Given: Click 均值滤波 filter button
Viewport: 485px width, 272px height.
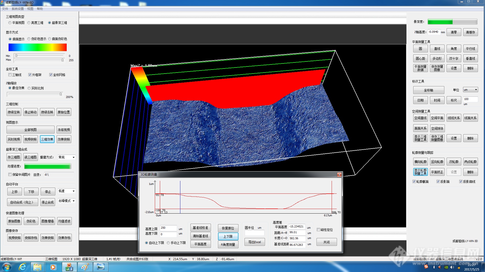Looking at the screenshot, I should coord(64,221).
